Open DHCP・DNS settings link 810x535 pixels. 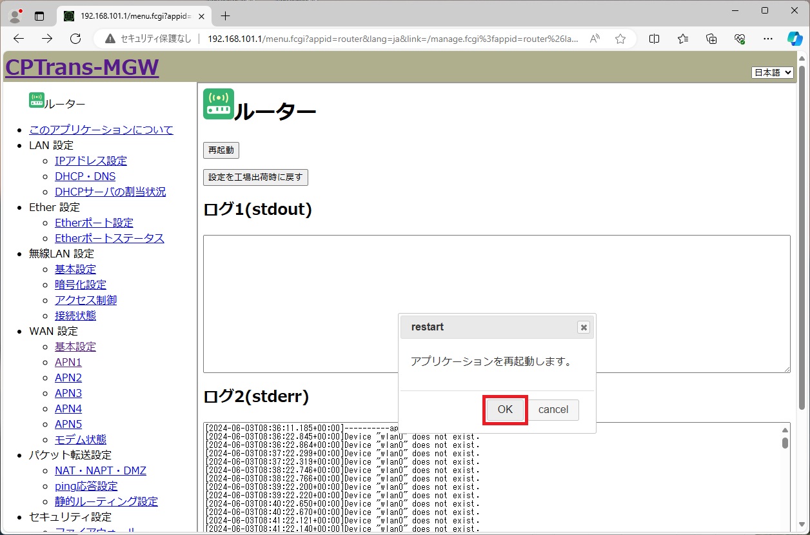pos(85,176)
